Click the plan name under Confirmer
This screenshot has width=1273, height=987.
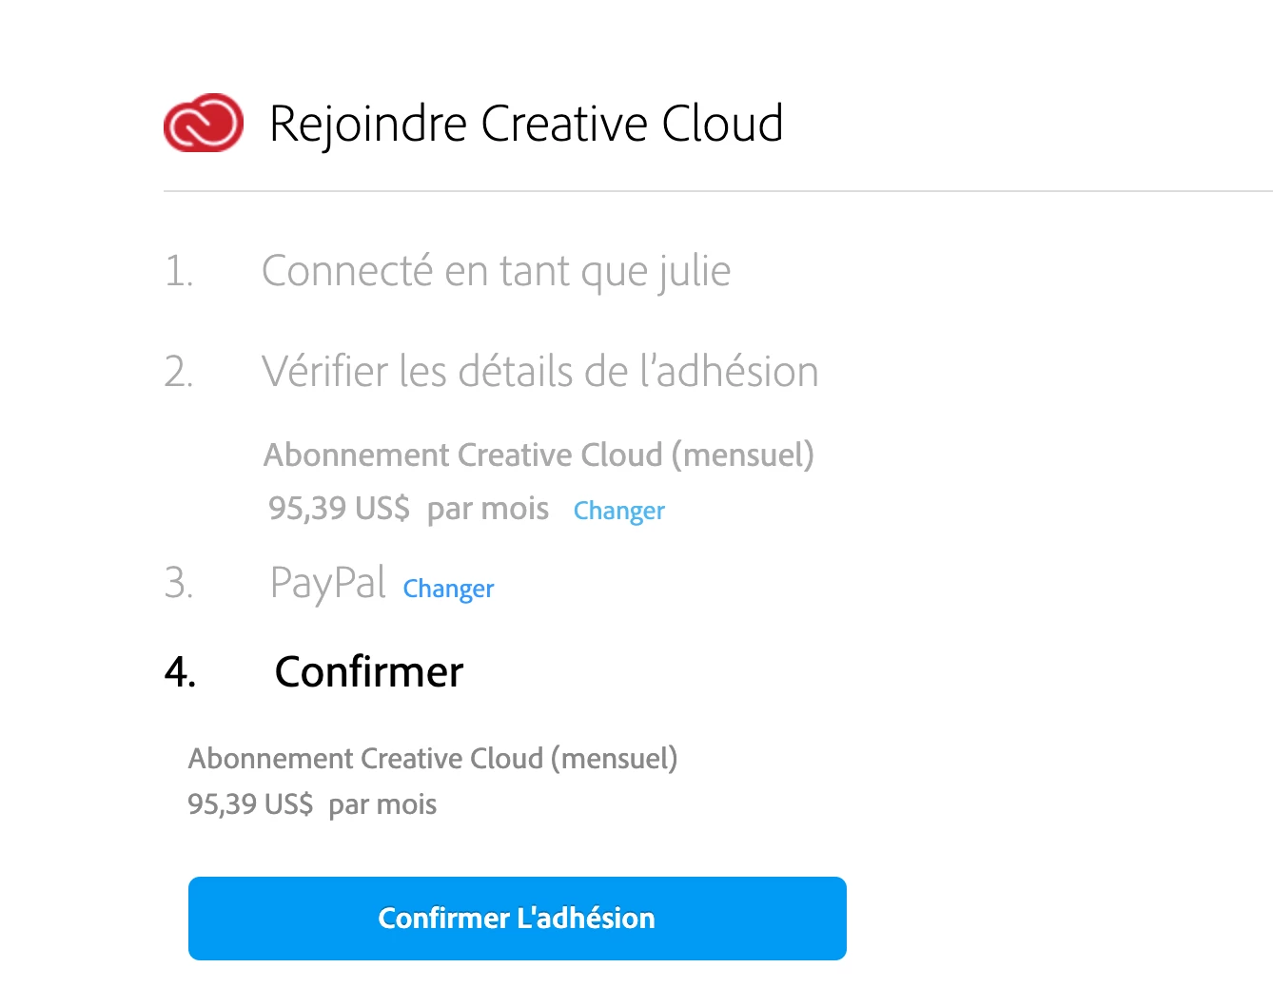click(433, 759)
